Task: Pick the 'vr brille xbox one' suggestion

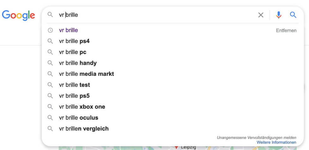Action: tap(82, 107)
